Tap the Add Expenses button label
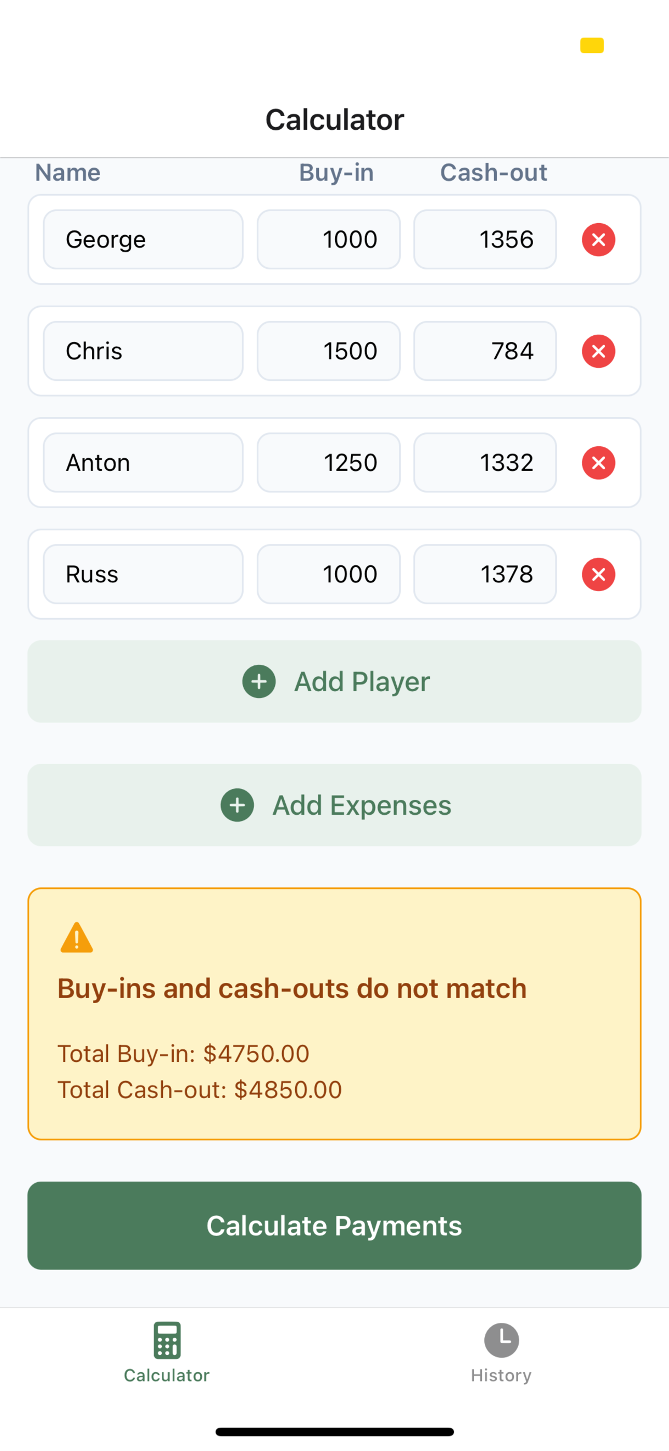Screen dimensions: 669x1451 tap(361, 805)
